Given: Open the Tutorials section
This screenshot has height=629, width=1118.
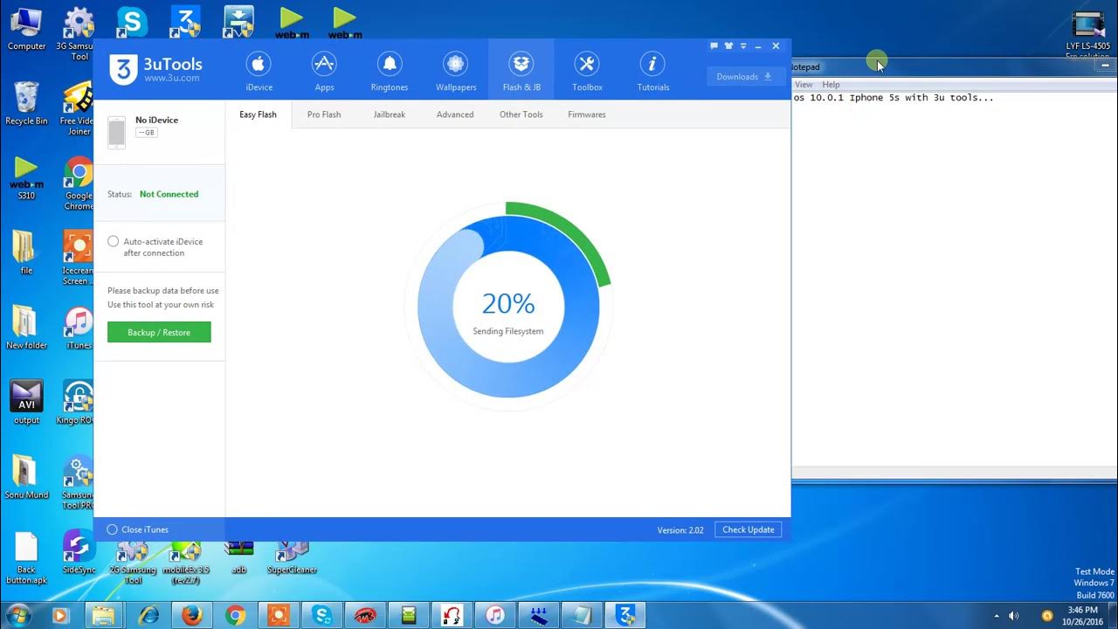Looking at the screenshot, I should coord(652,72).
